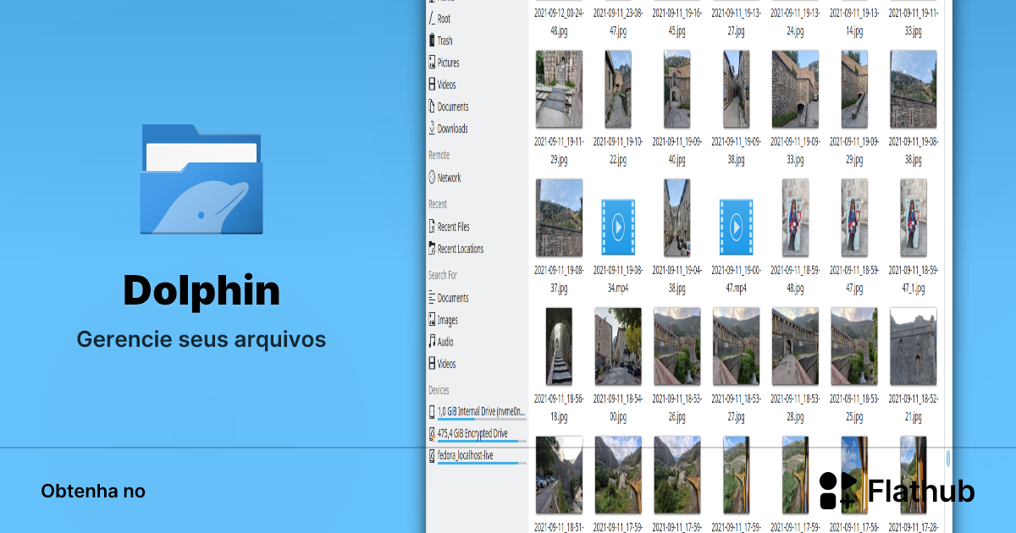Open the Trash place in sidebar
1016x533 pixels.
pos(444,41)
